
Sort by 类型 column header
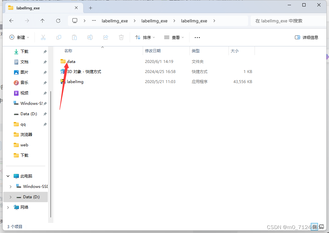click(196, 51)
